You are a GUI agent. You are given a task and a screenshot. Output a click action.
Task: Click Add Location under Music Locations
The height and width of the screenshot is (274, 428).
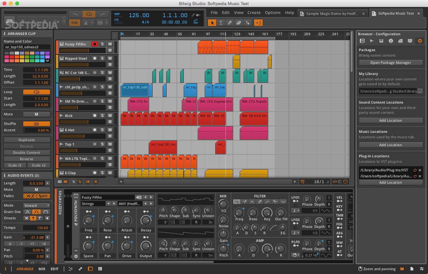coord(391,145)
